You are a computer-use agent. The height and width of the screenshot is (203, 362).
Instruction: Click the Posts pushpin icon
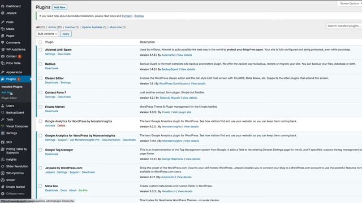(3, 22)
